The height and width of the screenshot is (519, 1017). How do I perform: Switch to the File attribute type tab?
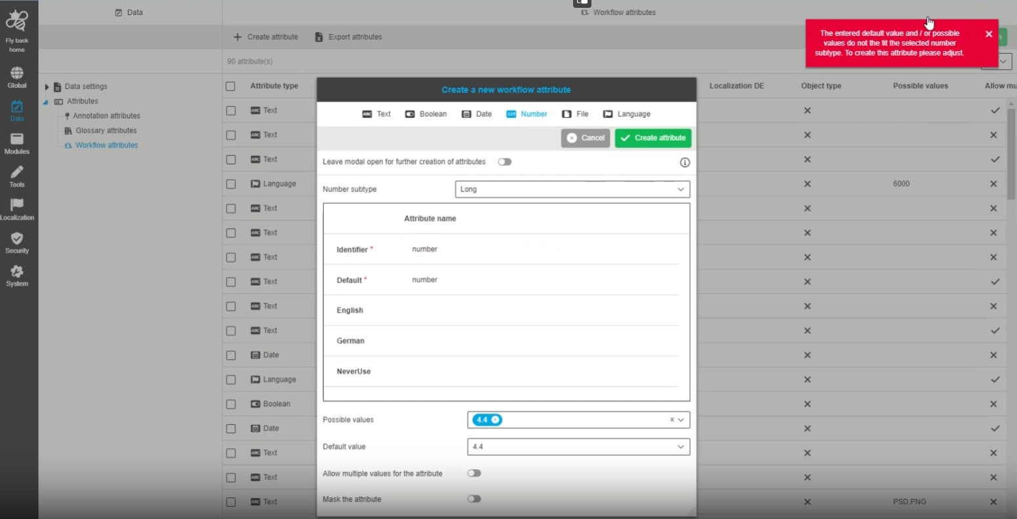tap(575, 114)
